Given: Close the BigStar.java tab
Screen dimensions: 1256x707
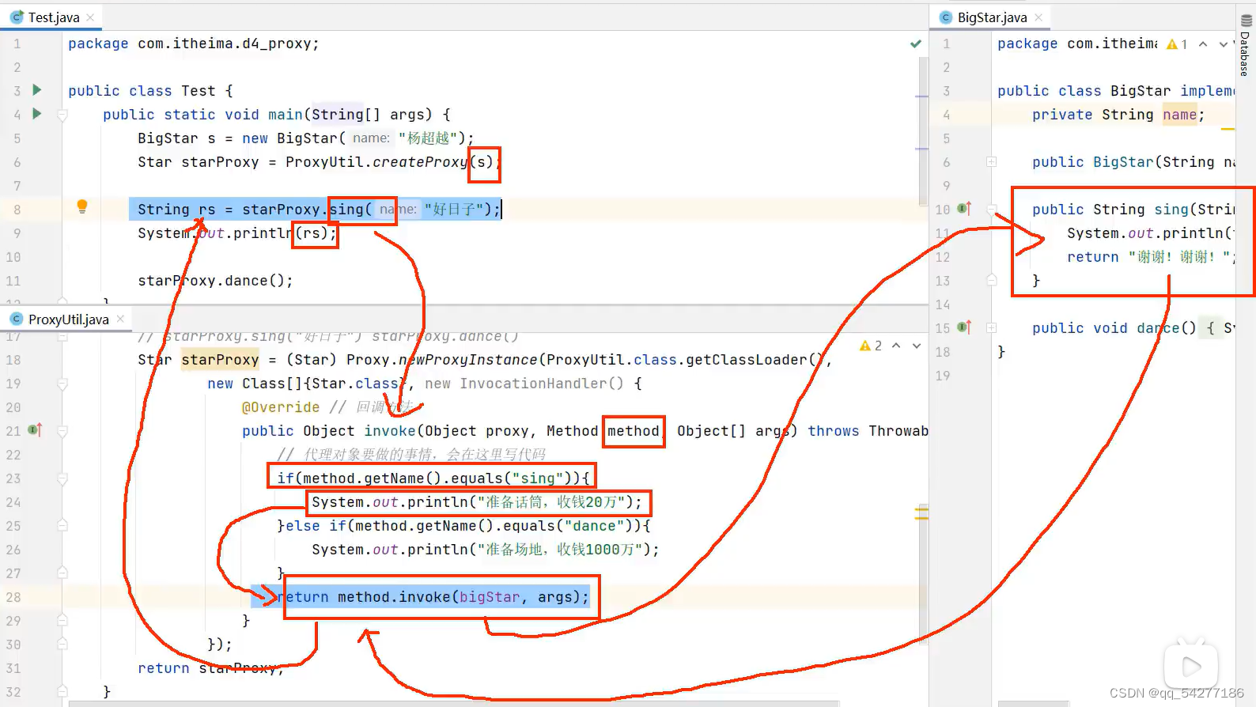Looking at the screenshot, I should coord(1038,17).
